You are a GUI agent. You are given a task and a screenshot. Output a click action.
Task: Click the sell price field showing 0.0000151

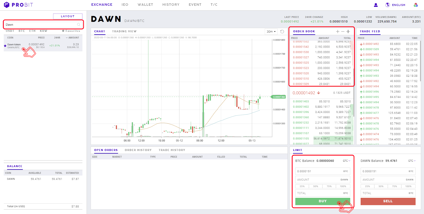pos(388,171)
